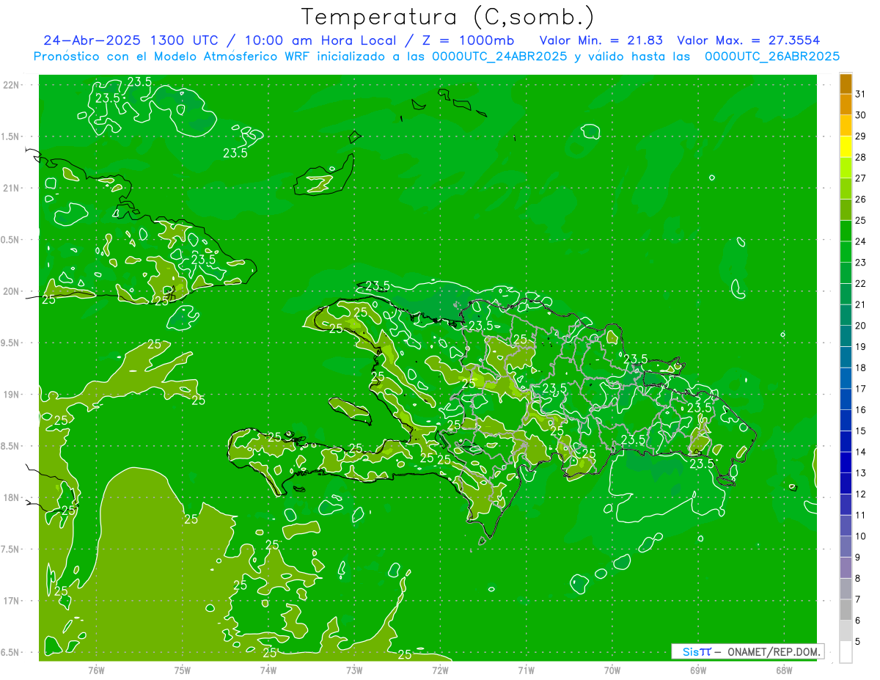The width and height of the screenshot is (880, 680).
Task: Click the legend value "8"
Action: pos(858,579)
